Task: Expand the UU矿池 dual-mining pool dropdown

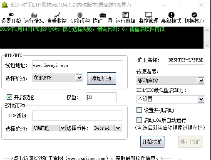Action: [x=62, y=128]
